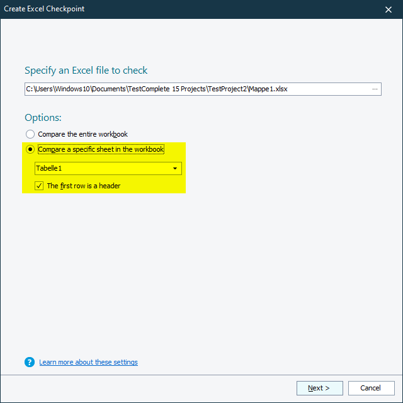The width and height of the screenshot is (403, 403).
Task: Click "Compare a specific sheet in the workbook" label
Action: [x=101, y=149]
